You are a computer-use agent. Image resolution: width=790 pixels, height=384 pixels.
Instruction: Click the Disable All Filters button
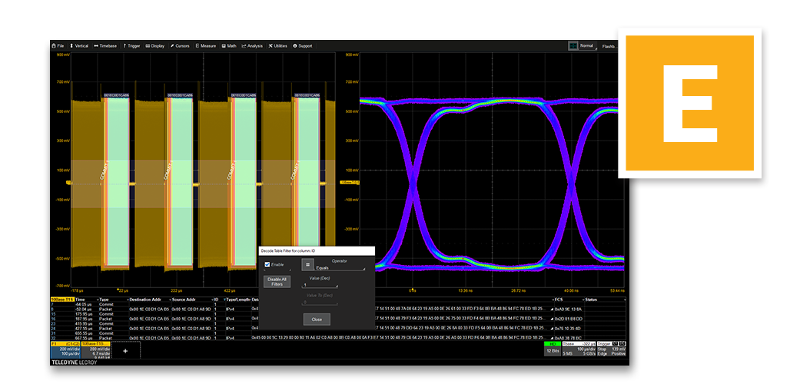click(277, 281)
